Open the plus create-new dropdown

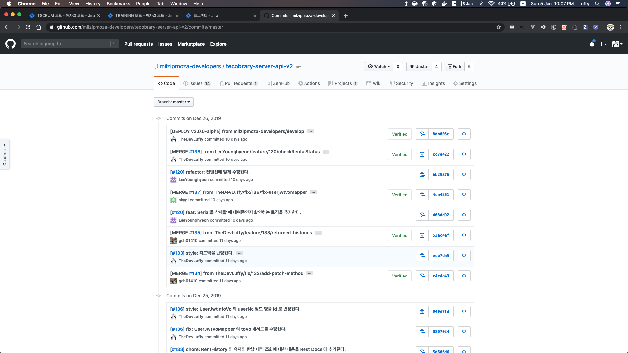tap(603, 44)
